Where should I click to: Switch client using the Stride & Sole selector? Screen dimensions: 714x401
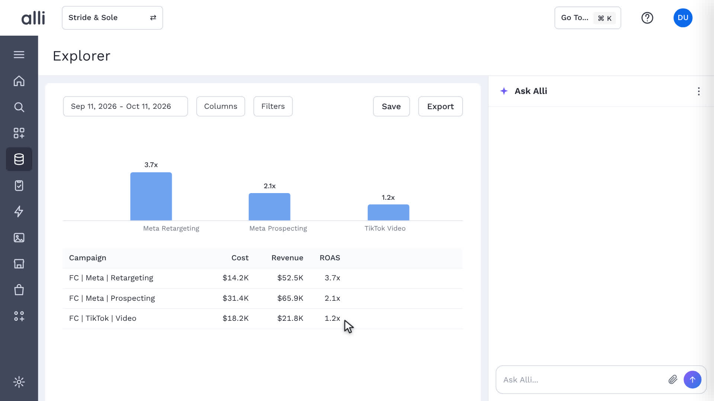[x=112, y=18]
